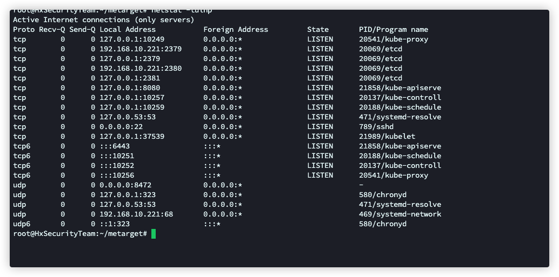Click the 469/systemd-network program entry

[x=400, y=214]
